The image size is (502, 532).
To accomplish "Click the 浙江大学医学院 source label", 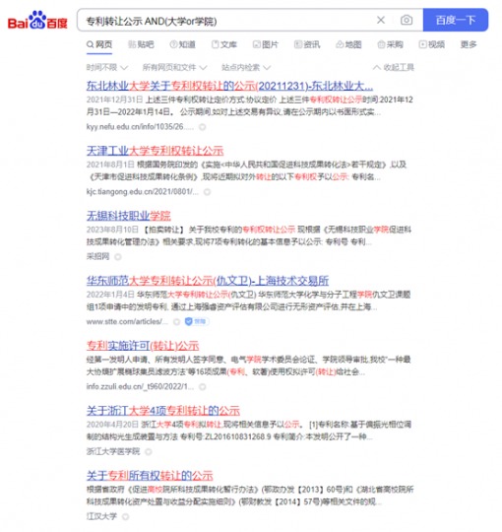I will pos(113,451).
